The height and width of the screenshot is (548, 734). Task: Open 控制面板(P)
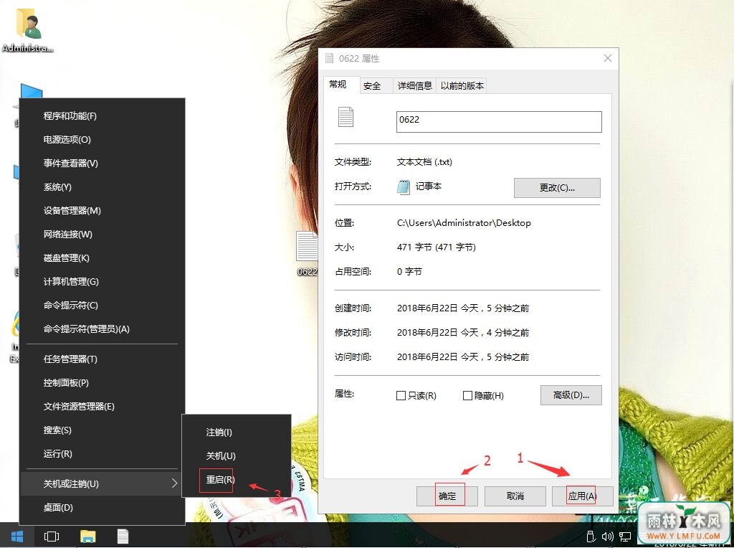point(102,382)
